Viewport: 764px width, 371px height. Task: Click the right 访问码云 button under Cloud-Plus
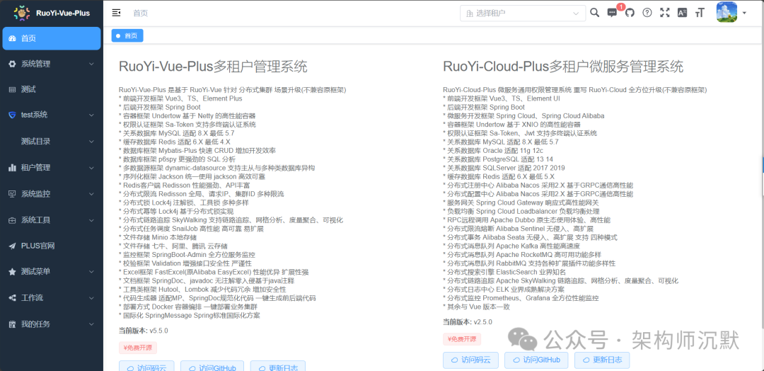click(x=470, y=360)
